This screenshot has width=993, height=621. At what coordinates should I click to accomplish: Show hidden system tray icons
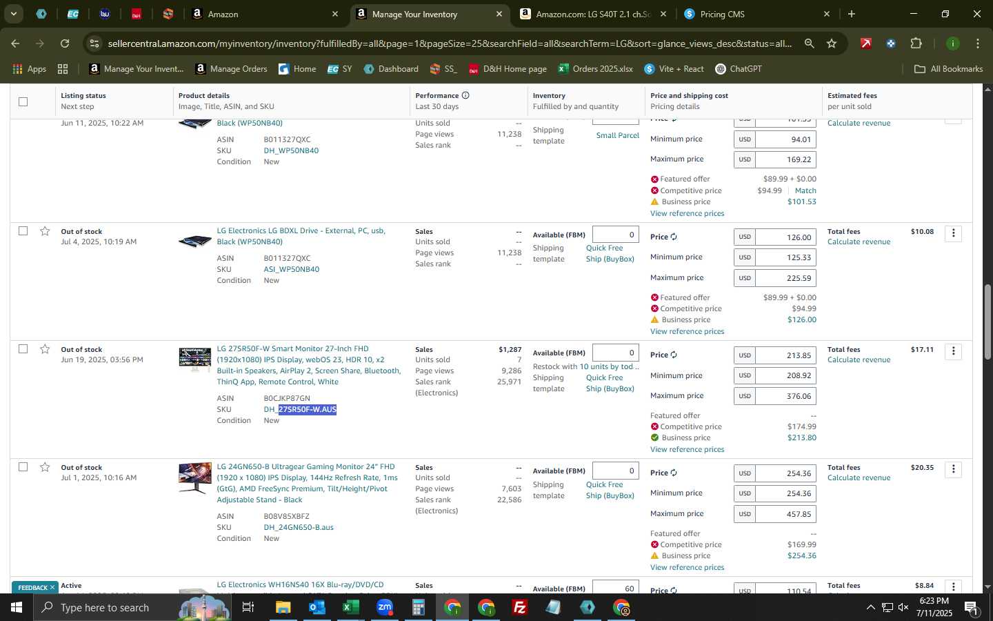click(x=870, y=608)
